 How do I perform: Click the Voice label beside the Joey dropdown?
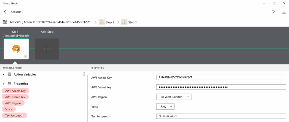[95, 106]
